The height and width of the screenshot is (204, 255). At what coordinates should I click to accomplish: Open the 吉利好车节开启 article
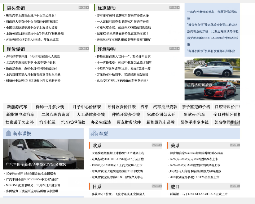point(33,56)
